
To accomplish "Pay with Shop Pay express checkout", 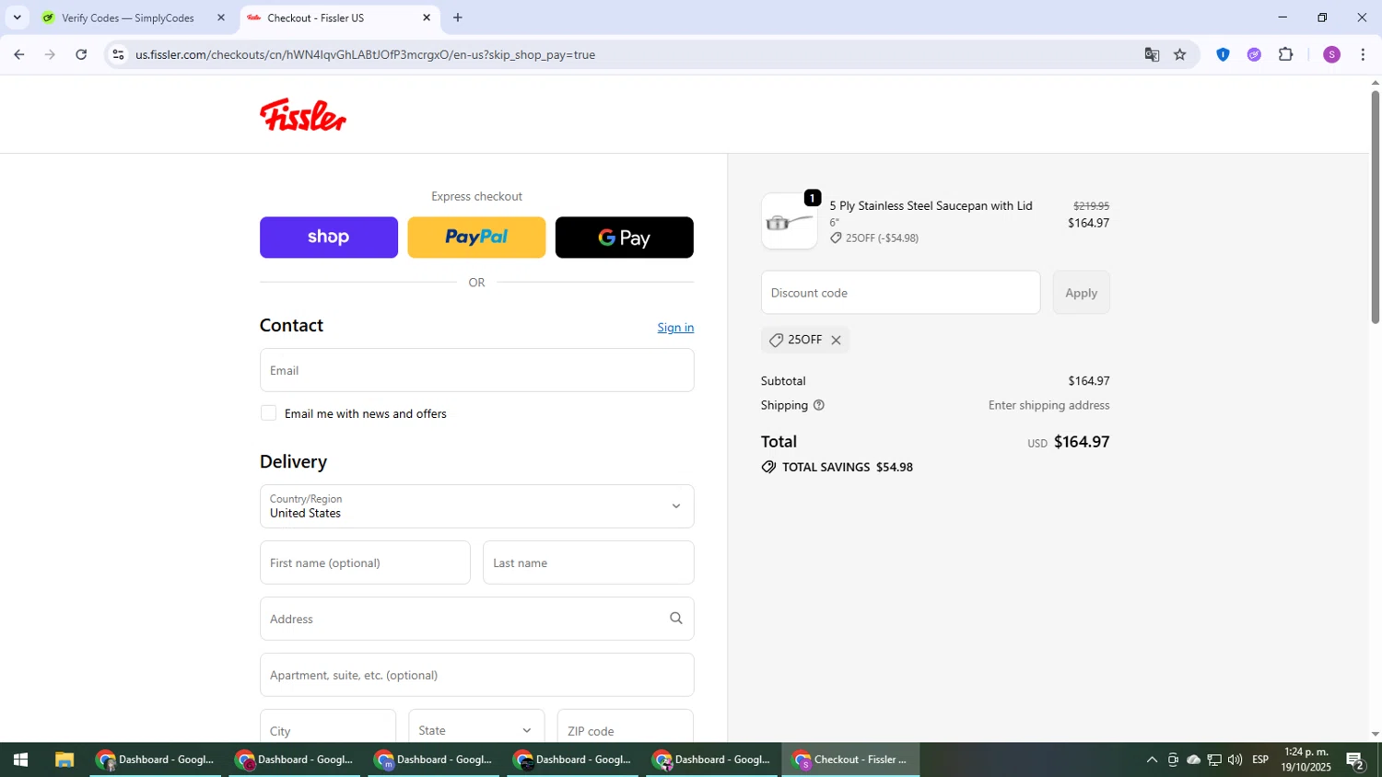I will click(x=329, y=238).
